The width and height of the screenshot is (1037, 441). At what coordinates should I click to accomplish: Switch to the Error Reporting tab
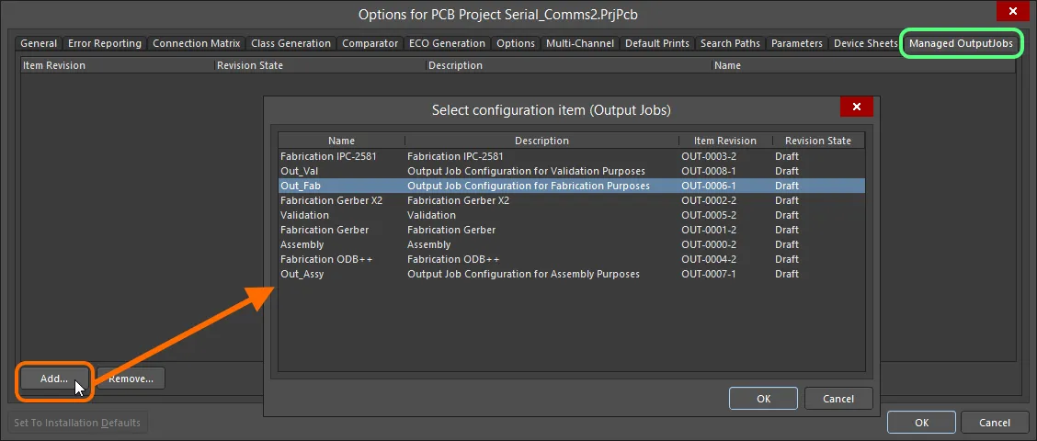coord(105,43)
